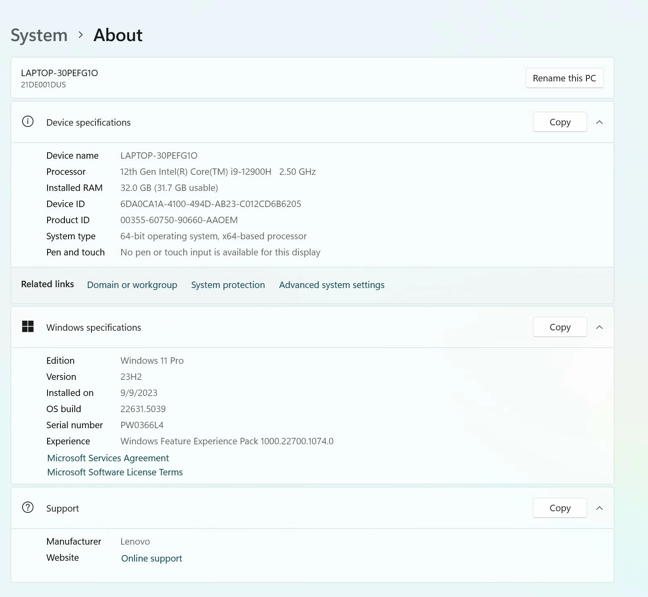Copy the Support information

pyautogui.click(x=560, y=508)
